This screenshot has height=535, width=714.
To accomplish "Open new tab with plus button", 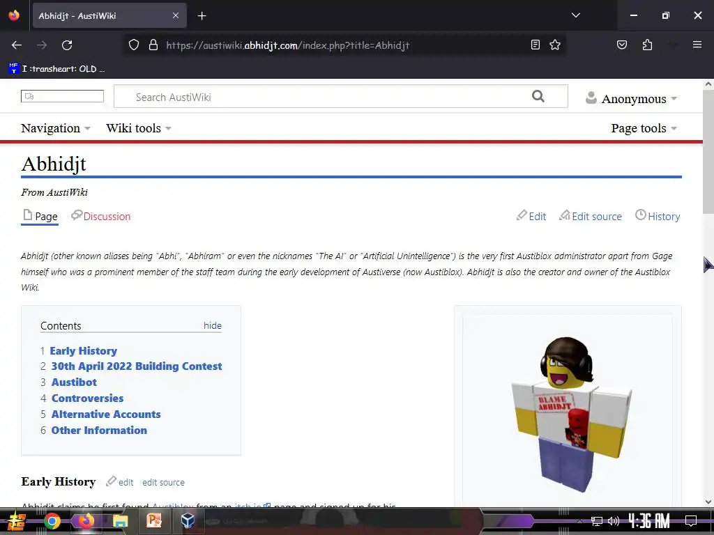I will pos(202,16).
